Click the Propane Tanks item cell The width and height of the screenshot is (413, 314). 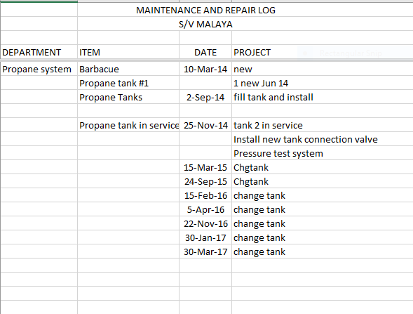coord(128,97)
